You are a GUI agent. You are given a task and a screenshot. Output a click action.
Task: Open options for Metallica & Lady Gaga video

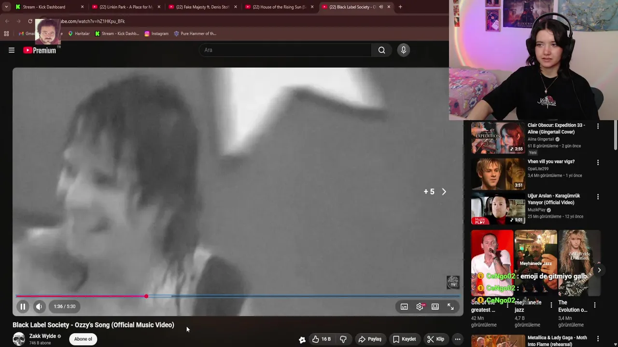click(x=598, y=339)
